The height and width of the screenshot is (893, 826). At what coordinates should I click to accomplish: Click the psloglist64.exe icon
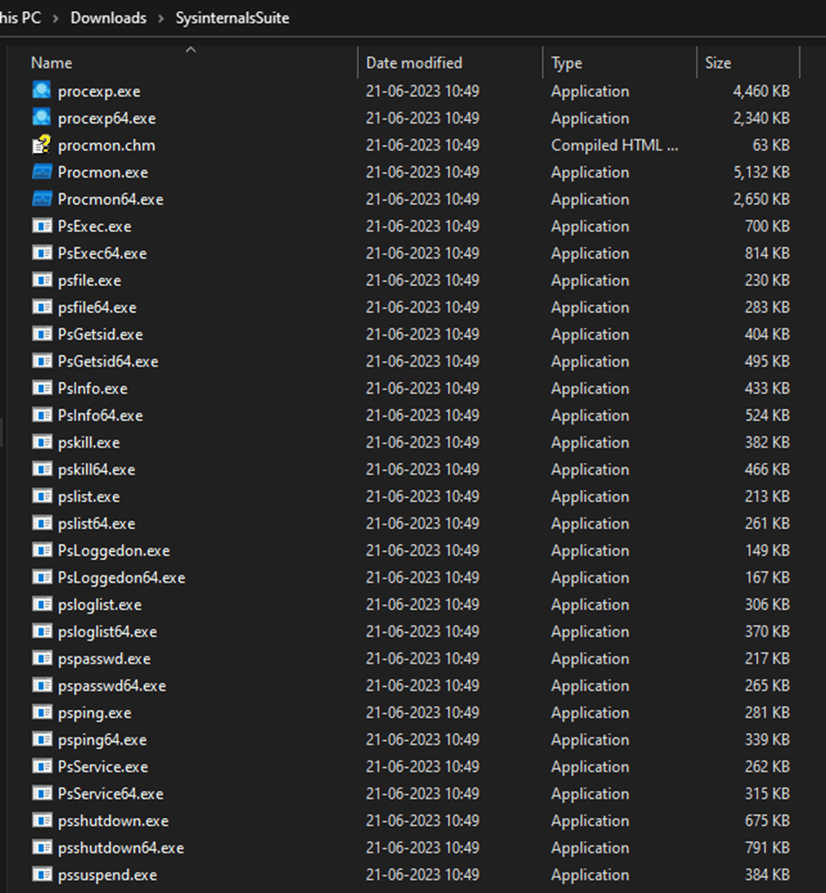pyautogui.click(x=41, y=632)
